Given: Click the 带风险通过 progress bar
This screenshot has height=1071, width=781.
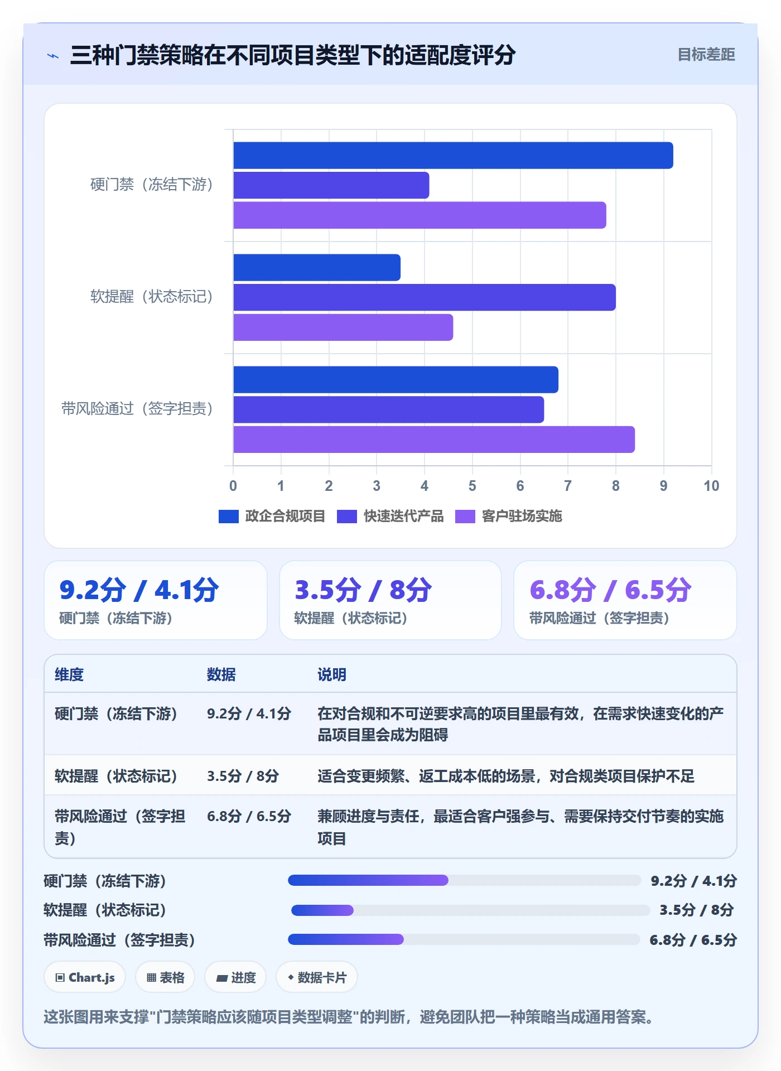Looking at the screenshot, I should click(x=464, y=939).
